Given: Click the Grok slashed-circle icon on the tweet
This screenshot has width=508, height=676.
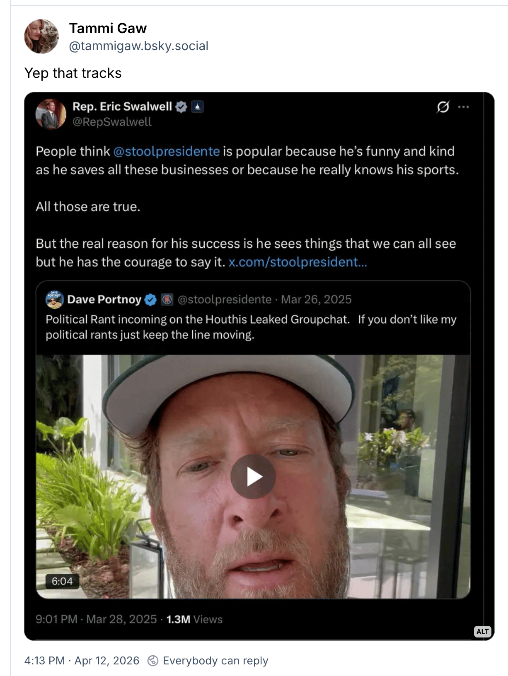Looking at the screenshot, I should (443, 107).
